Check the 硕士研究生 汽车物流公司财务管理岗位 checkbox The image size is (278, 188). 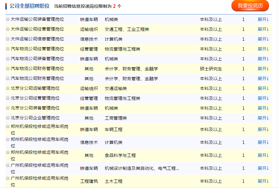click(8, 69)
